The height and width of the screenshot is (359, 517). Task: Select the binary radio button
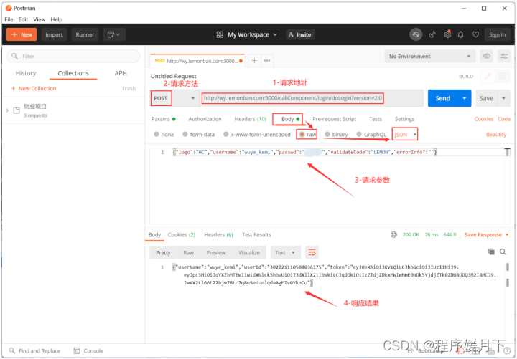[x=327, y=134]
